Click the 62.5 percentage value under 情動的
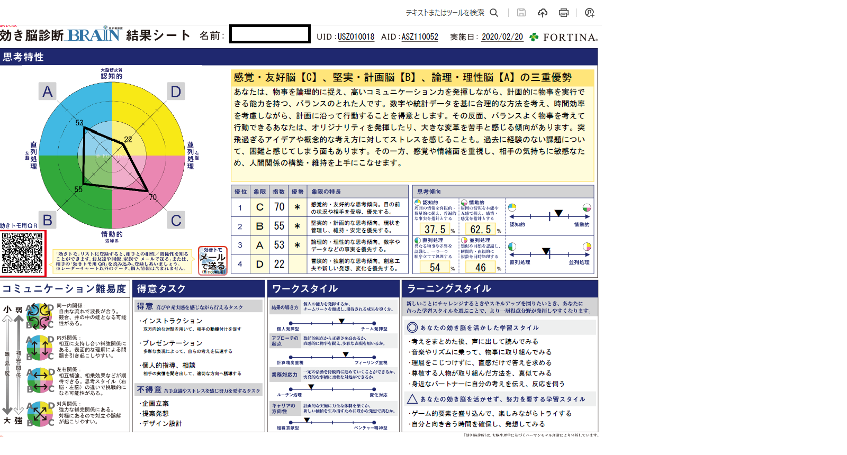This screenshot has width=847, height=455. coord(481,229)
